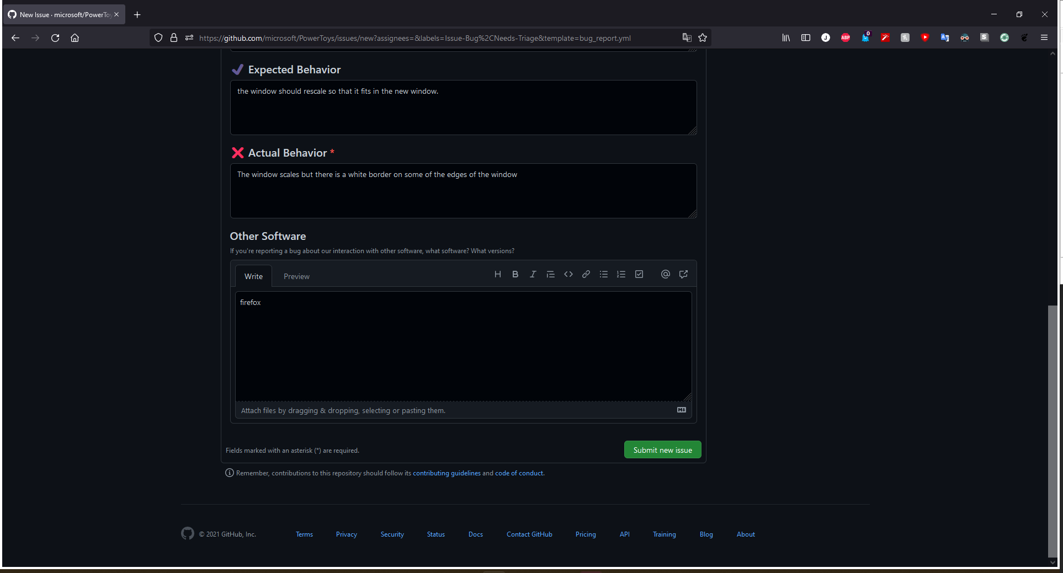Insert a numbered list
Screen dimensions: 1063x573
click(x=621, y=274)
